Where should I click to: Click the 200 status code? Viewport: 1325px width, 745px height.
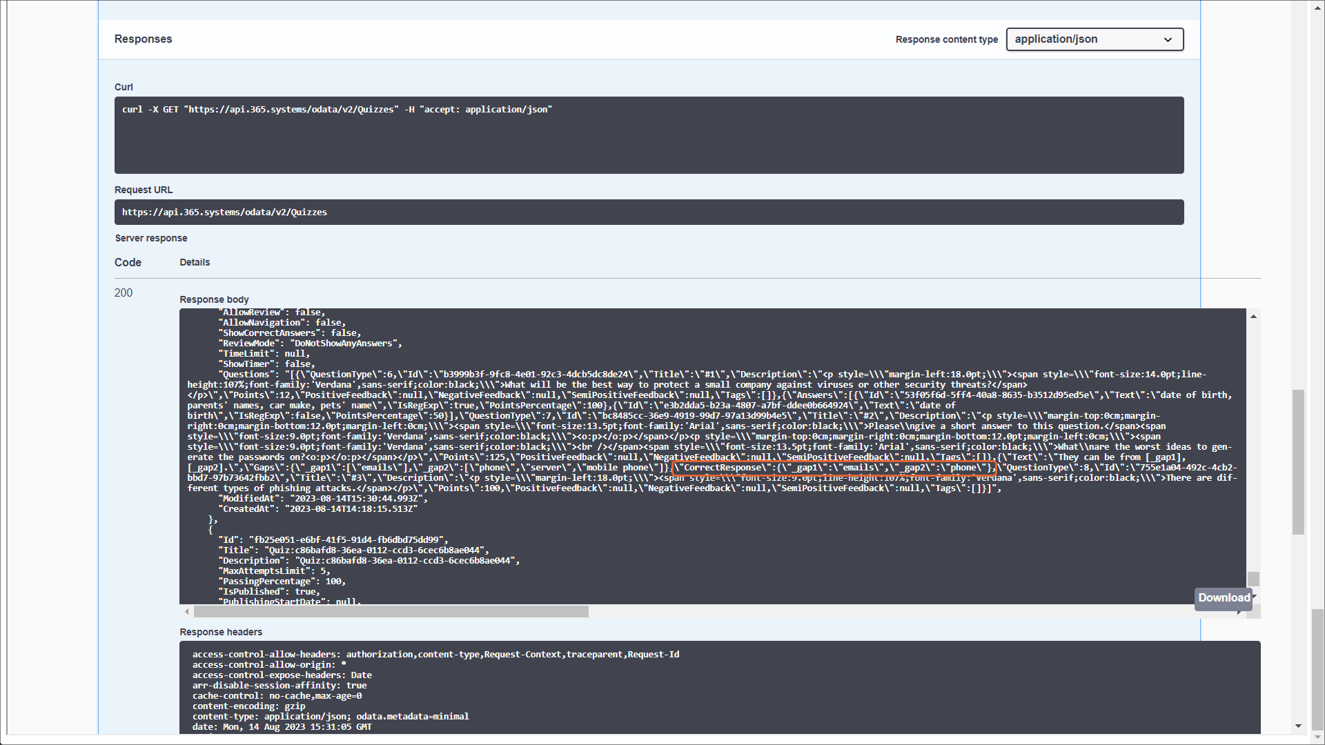click(124, 293)
